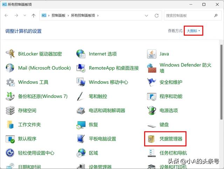Open the BitLocker 驱动器加密 link
The image size is (224, 169).
tap(40, 54)
